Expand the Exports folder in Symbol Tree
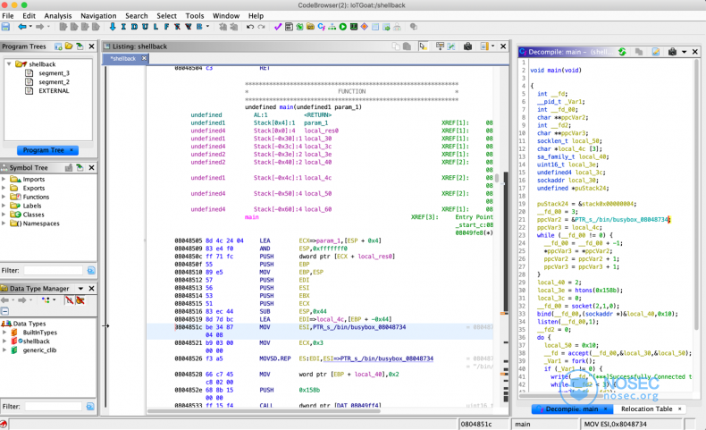The width and height of the screenshot is (706, 430). pos(4,189)
